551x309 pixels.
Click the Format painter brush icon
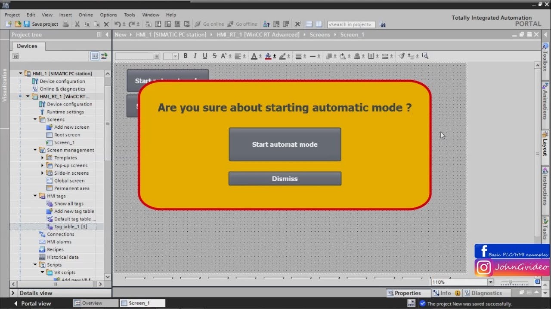pyautogui.click(x=401, y=56)
